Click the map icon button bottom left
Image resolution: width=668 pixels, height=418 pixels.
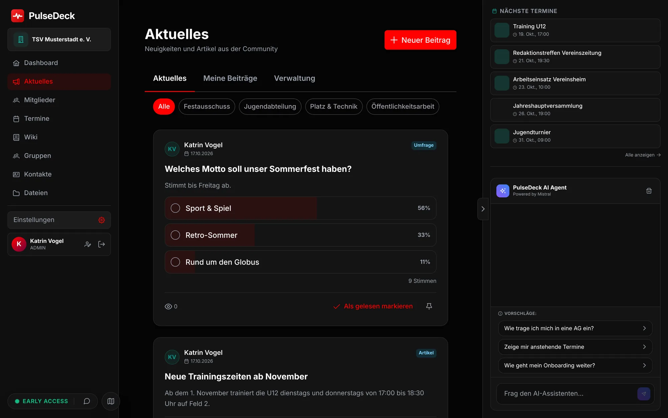[x=111, y=401]
